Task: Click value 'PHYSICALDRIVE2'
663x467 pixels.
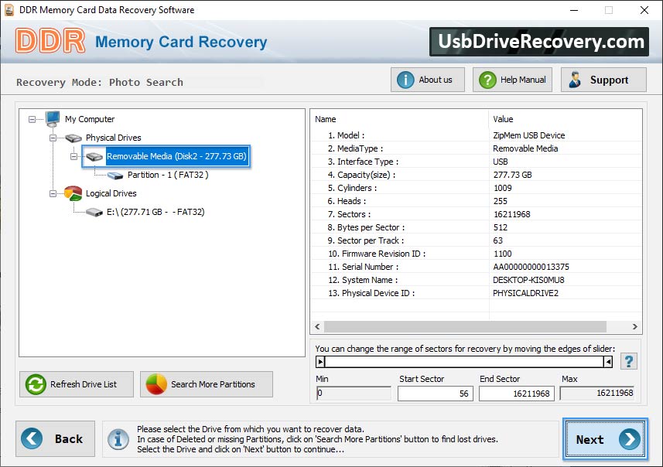Action: [525, 293]
